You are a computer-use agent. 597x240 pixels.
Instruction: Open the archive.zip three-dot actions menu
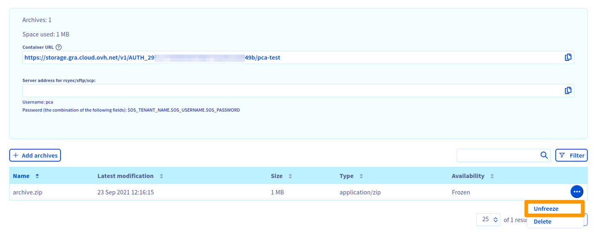pyautogui.click(x=577, y=192)
